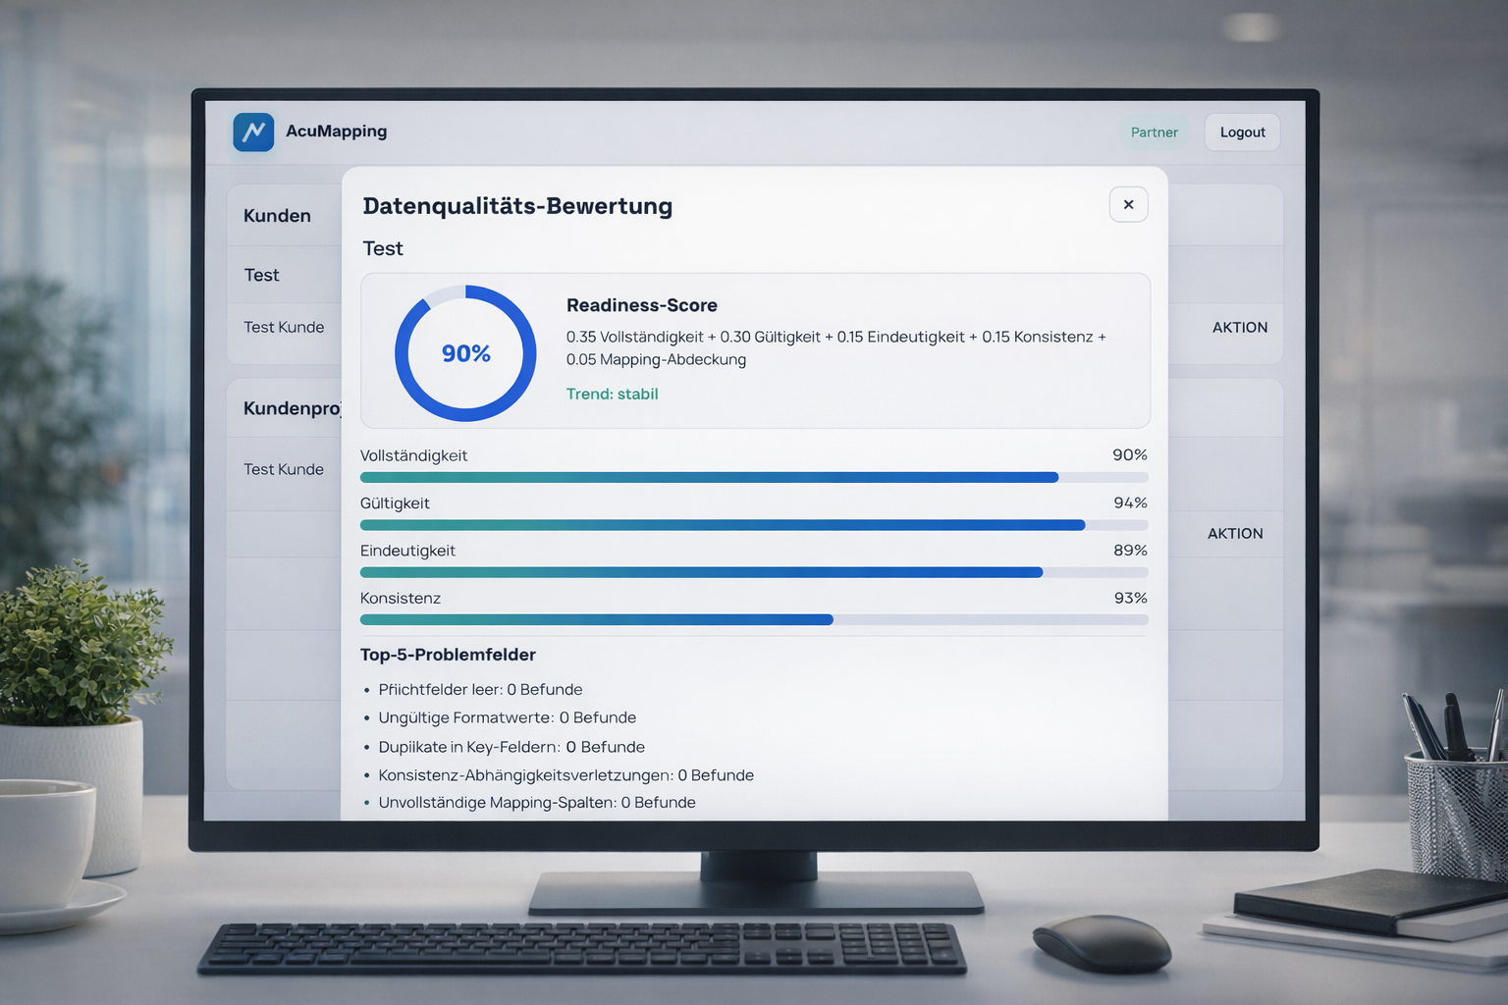The width and height of the screenshot is (1508, 1005).
Task: Select Test Kunde in the Kunden list
Action: tap(284, 327)
